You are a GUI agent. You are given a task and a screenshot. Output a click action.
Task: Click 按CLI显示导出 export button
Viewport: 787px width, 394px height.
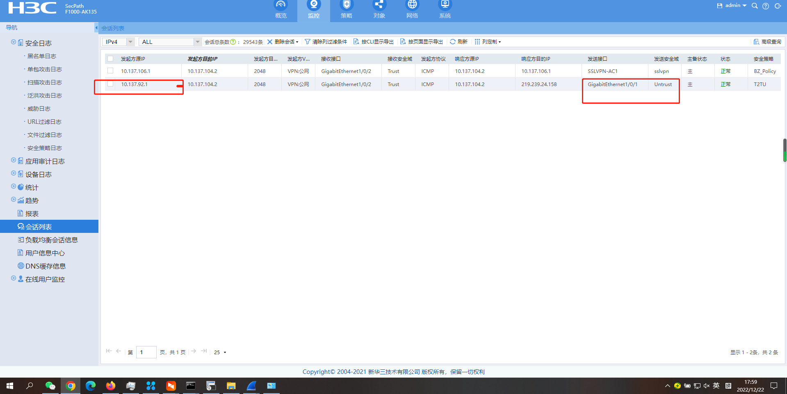pyautogui.click(x=374, y=42)
